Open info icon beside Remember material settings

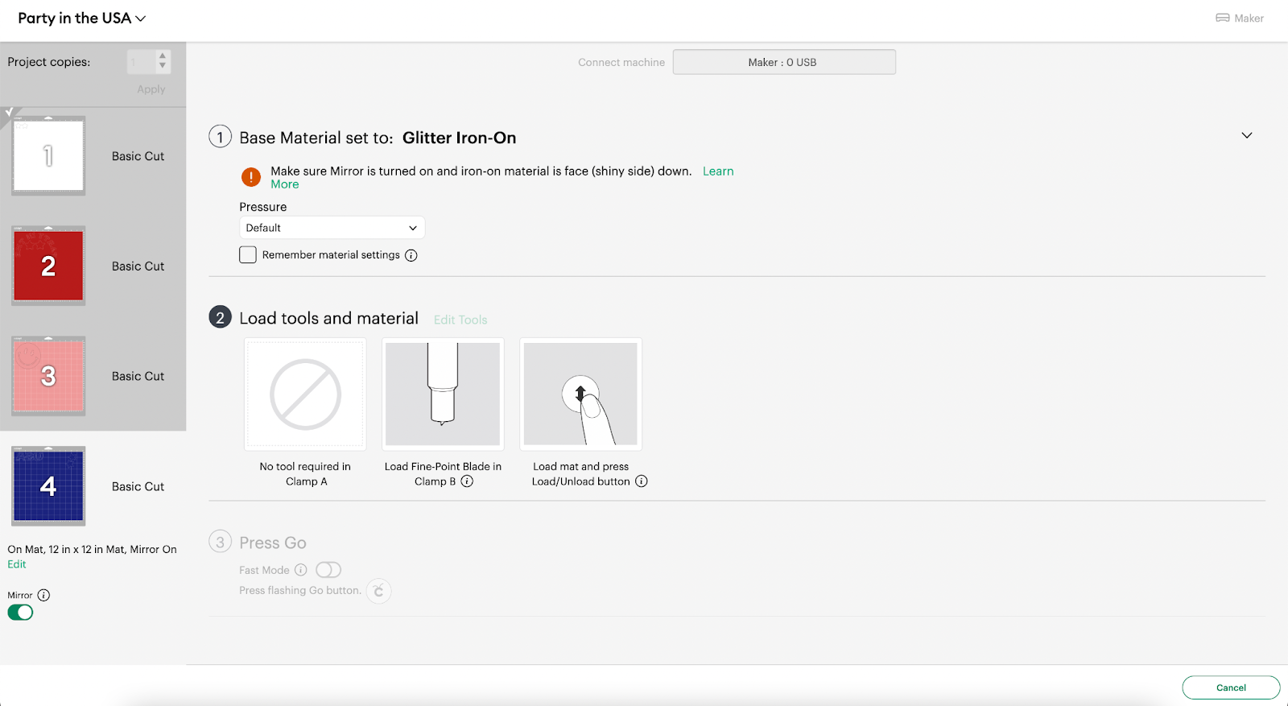click(x=411, y=255)
